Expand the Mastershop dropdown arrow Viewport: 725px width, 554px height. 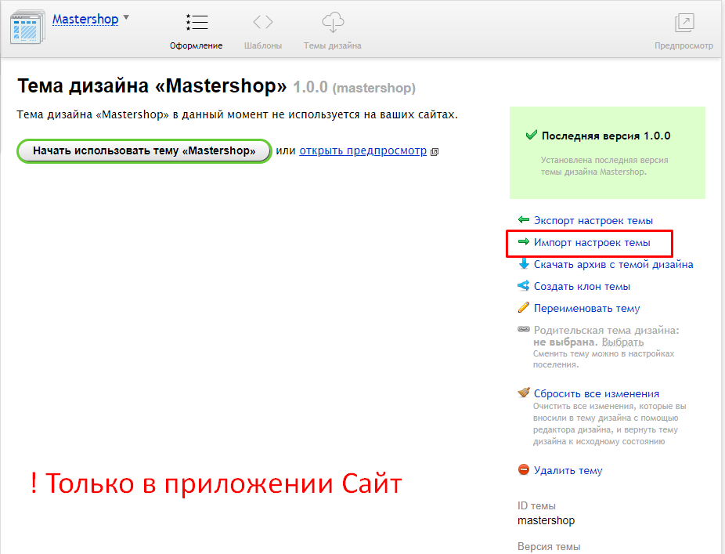click(127, 17)
